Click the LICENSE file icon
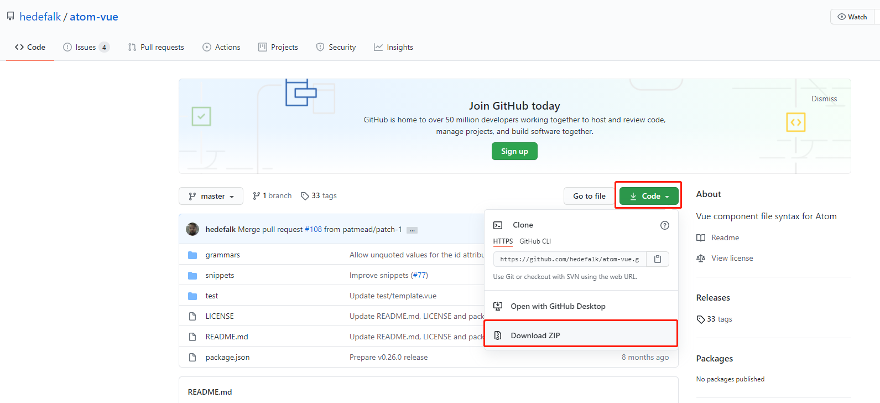Screen dimensions: 880x403 [192, 316]
